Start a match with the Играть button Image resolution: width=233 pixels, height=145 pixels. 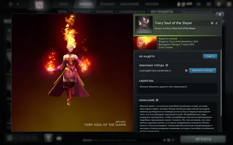click(x=203, y=139)
